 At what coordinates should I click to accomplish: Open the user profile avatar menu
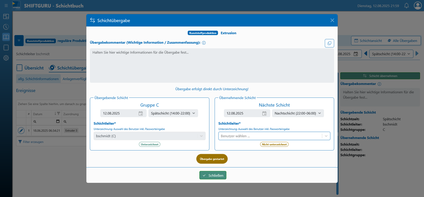click(417, 6)
